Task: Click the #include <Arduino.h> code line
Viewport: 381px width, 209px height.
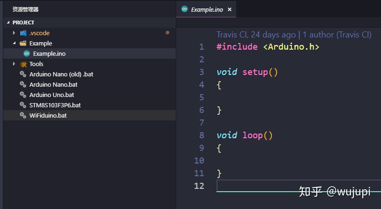Action: pos(268,47)
